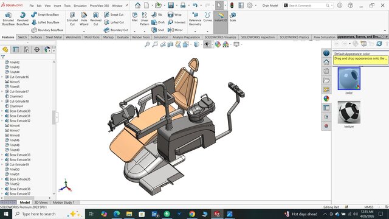
Task: Click the Save icon
Action: coord(171,5)
